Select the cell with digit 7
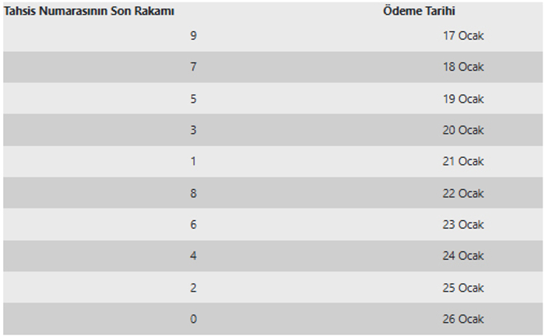 193,67
